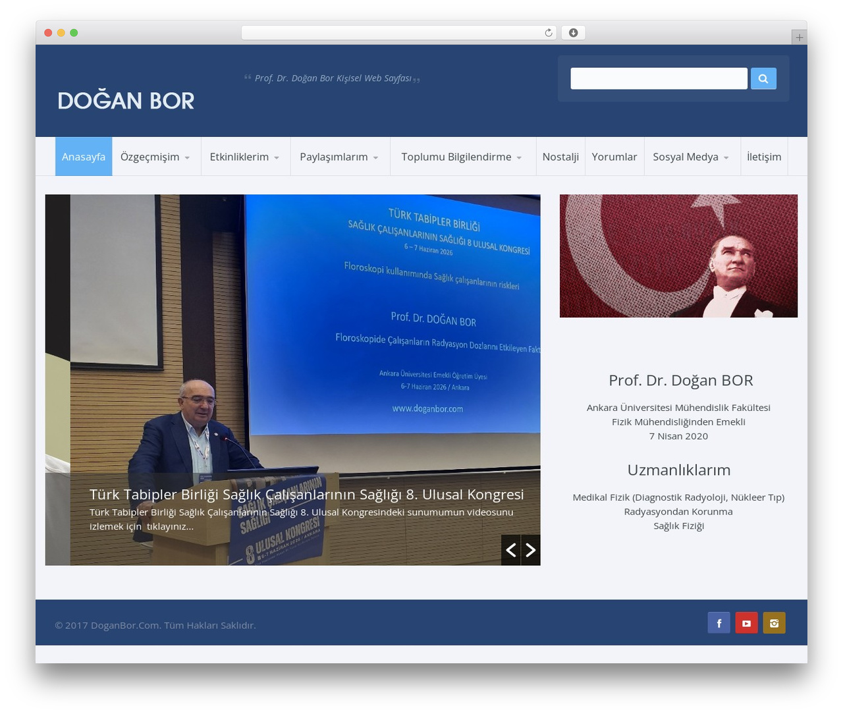This screenshot has height=714, width=843.
Task: Go to previous slide with left arrow
Action: point(511,550)
